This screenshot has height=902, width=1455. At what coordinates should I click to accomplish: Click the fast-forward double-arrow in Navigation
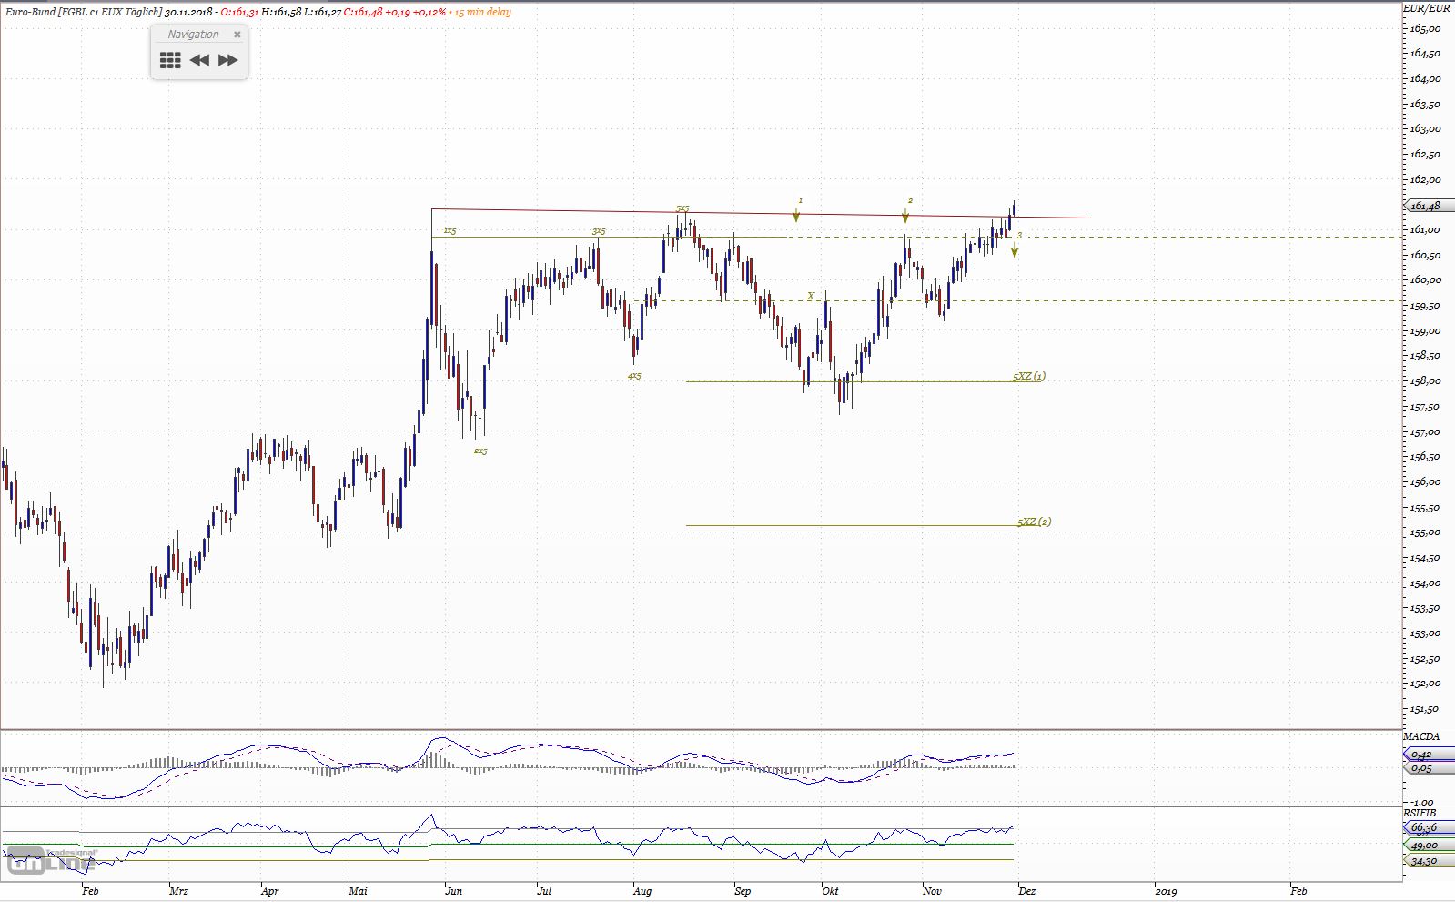228,60
